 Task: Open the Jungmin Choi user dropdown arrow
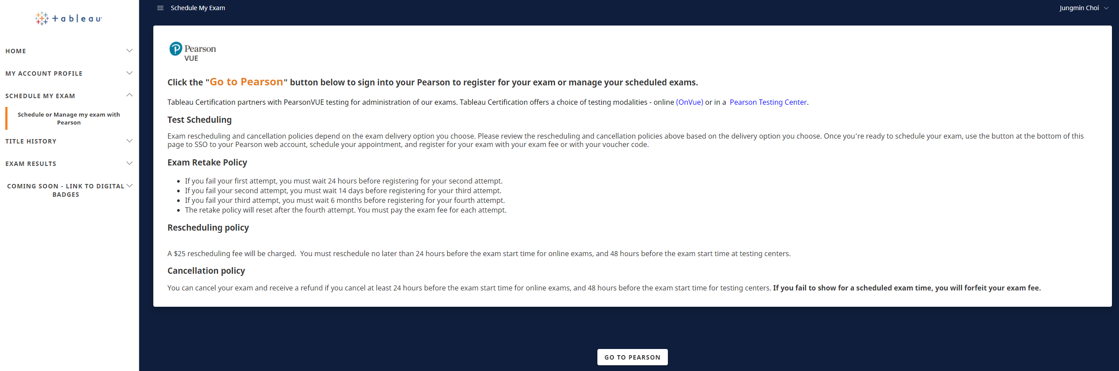pos(1106,8)
